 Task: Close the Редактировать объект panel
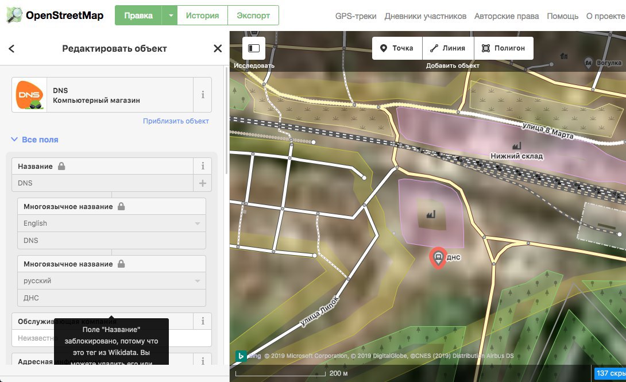218,49
